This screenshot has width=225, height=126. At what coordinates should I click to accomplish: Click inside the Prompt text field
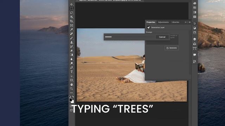[162, 40]
